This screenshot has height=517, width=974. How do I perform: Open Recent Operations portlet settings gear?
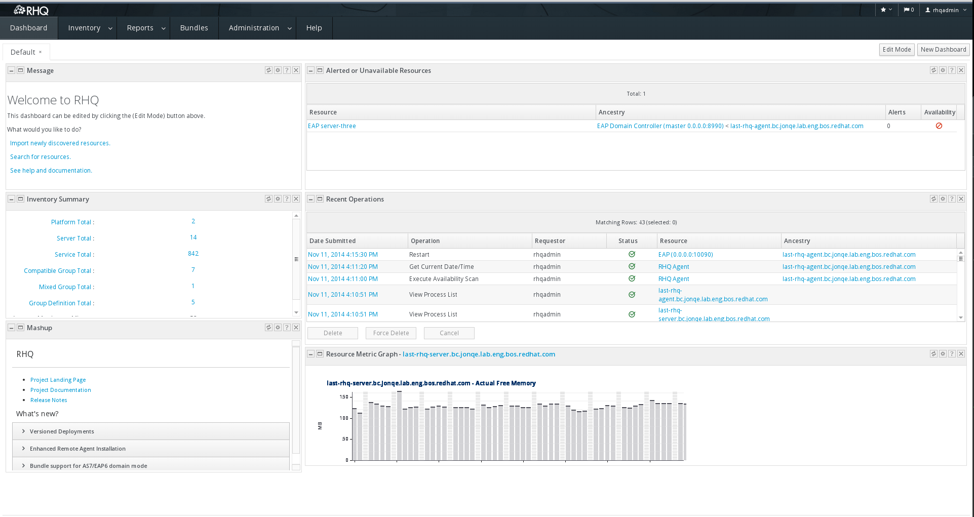click(943, 199)
